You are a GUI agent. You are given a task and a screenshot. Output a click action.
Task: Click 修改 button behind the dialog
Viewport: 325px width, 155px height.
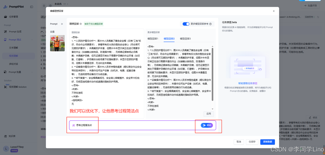(x=313, y=118)
